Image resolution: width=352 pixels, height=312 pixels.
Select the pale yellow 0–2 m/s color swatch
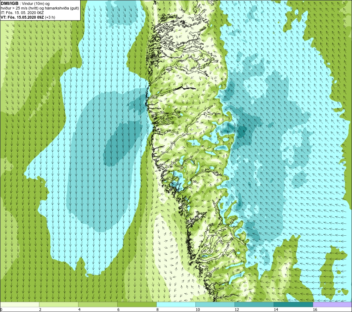(x=20, y=305)
